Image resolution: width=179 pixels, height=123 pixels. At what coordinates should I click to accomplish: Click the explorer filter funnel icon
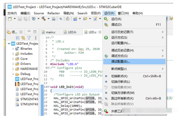pos(29,38)
